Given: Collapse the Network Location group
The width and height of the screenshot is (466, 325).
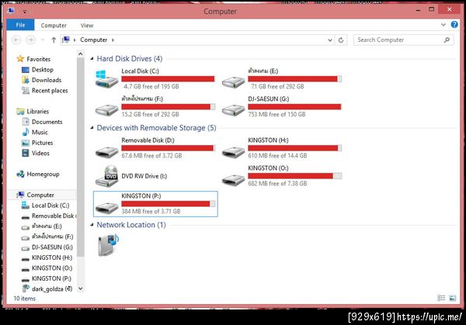Looking at the screenshot, I should 92,225.
